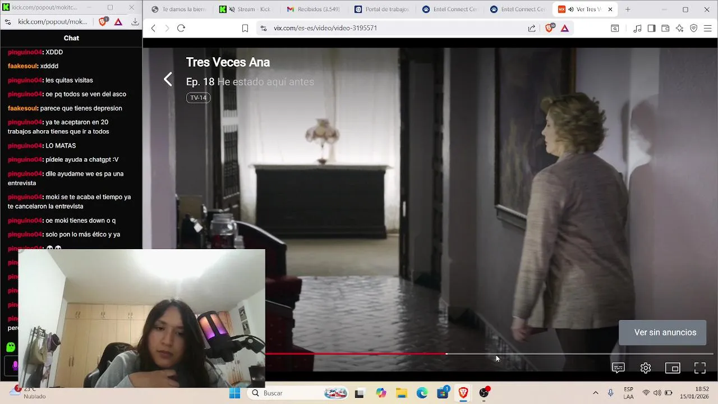Show hidden system tray icons
Viewport: 718px width, 404px height.
click(x=595, y=393)
